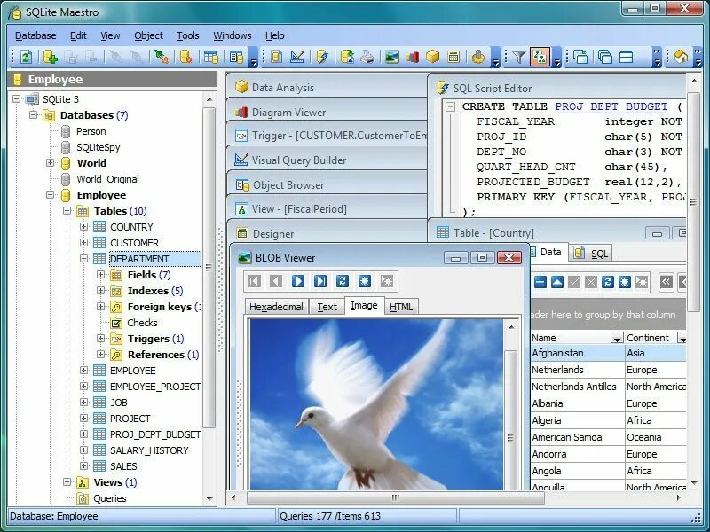Click the dove image in BLOB Viewer
The image size is (710, 532).
pos(376,404)
